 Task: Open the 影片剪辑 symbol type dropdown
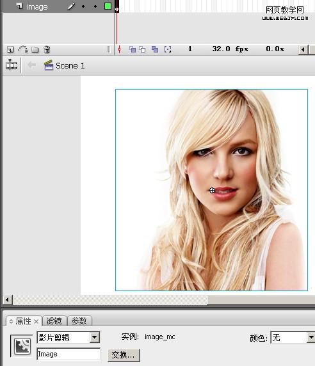pos(69,337)
